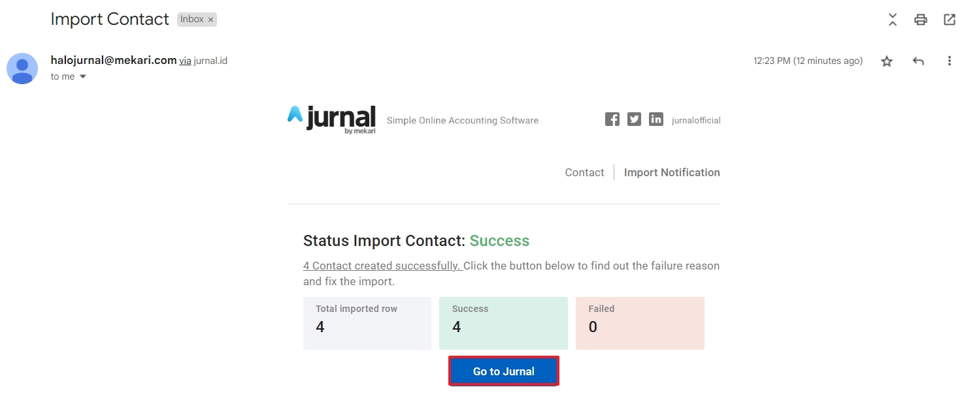This screenshot has height=402, width=962.
Task: Click the green Success count box
Action: (503, 323)
